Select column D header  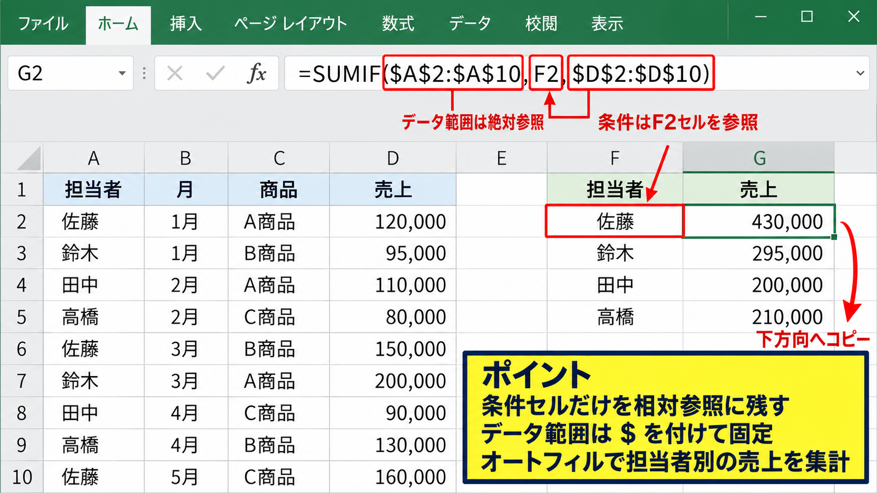tap(393, 158)
